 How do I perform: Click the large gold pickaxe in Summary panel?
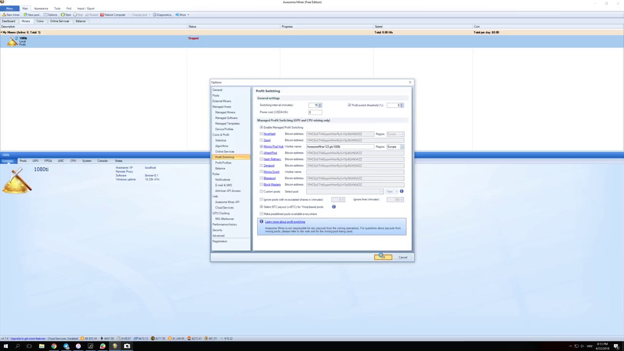(x=17, y=180)
